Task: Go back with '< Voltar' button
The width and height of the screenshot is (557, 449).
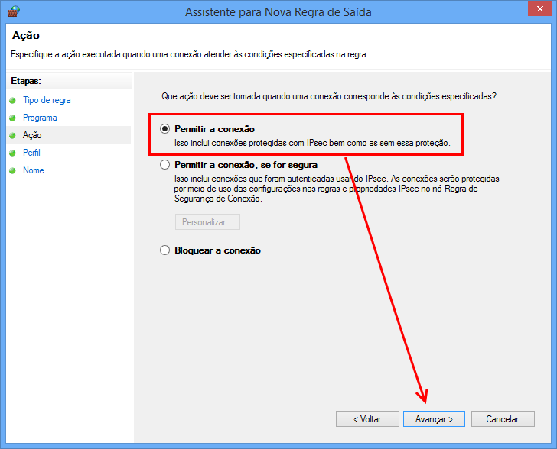Action: (367, 419)
